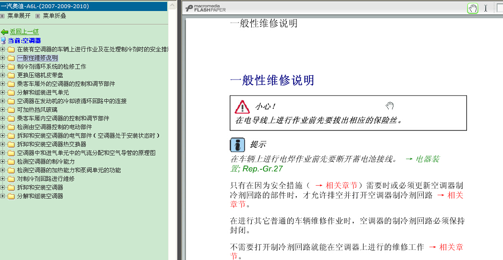Click the 小心! warning title
This screenshot has height=260, width=503.
click(265, 106)
